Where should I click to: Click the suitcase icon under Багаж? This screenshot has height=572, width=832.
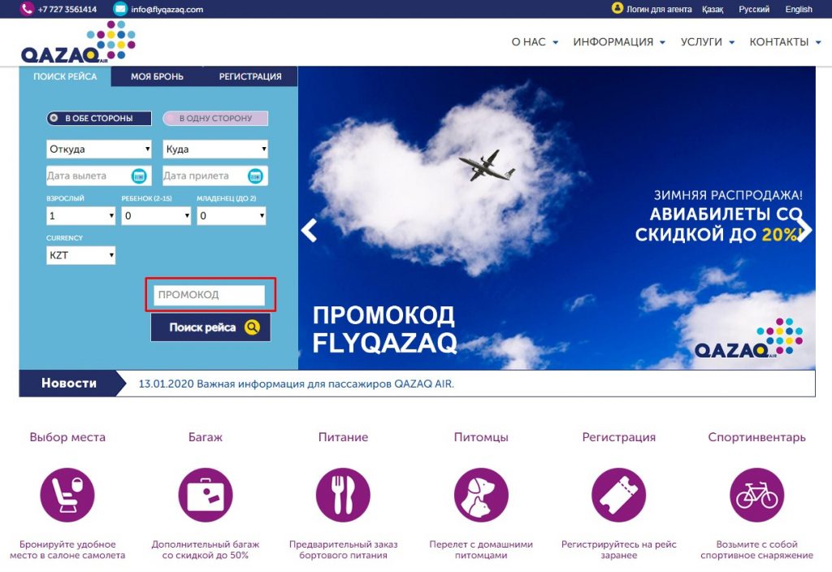pos(206,493)
